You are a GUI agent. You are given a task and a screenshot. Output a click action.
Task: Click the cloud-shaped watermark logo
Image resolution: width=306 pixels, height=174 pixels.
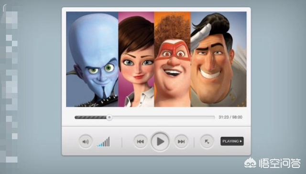tap(251, 163)
